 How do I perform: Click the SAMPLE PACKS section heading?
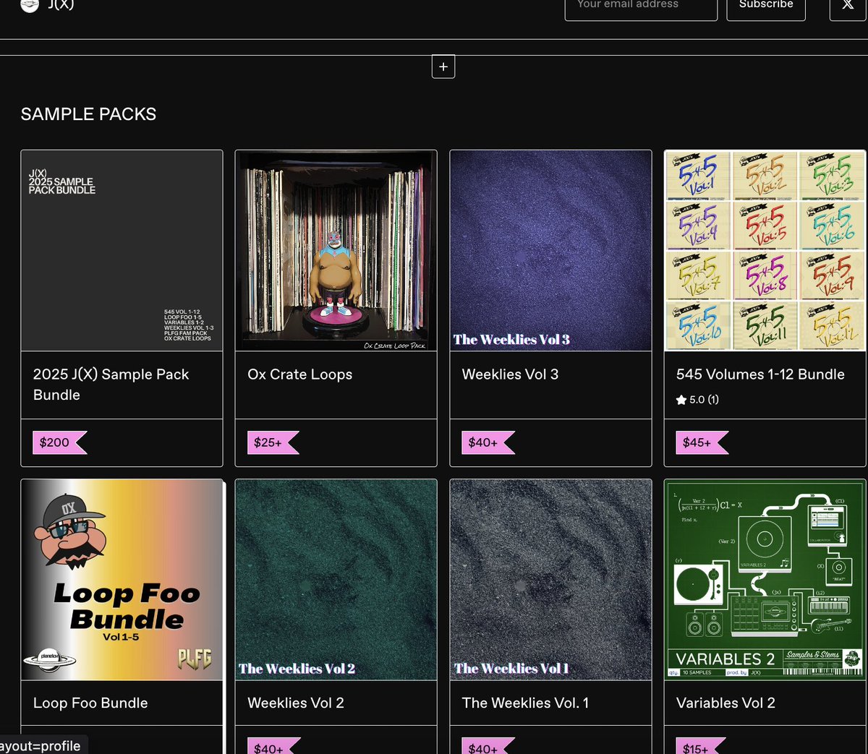pyautogui.click(x=88, y=114)
